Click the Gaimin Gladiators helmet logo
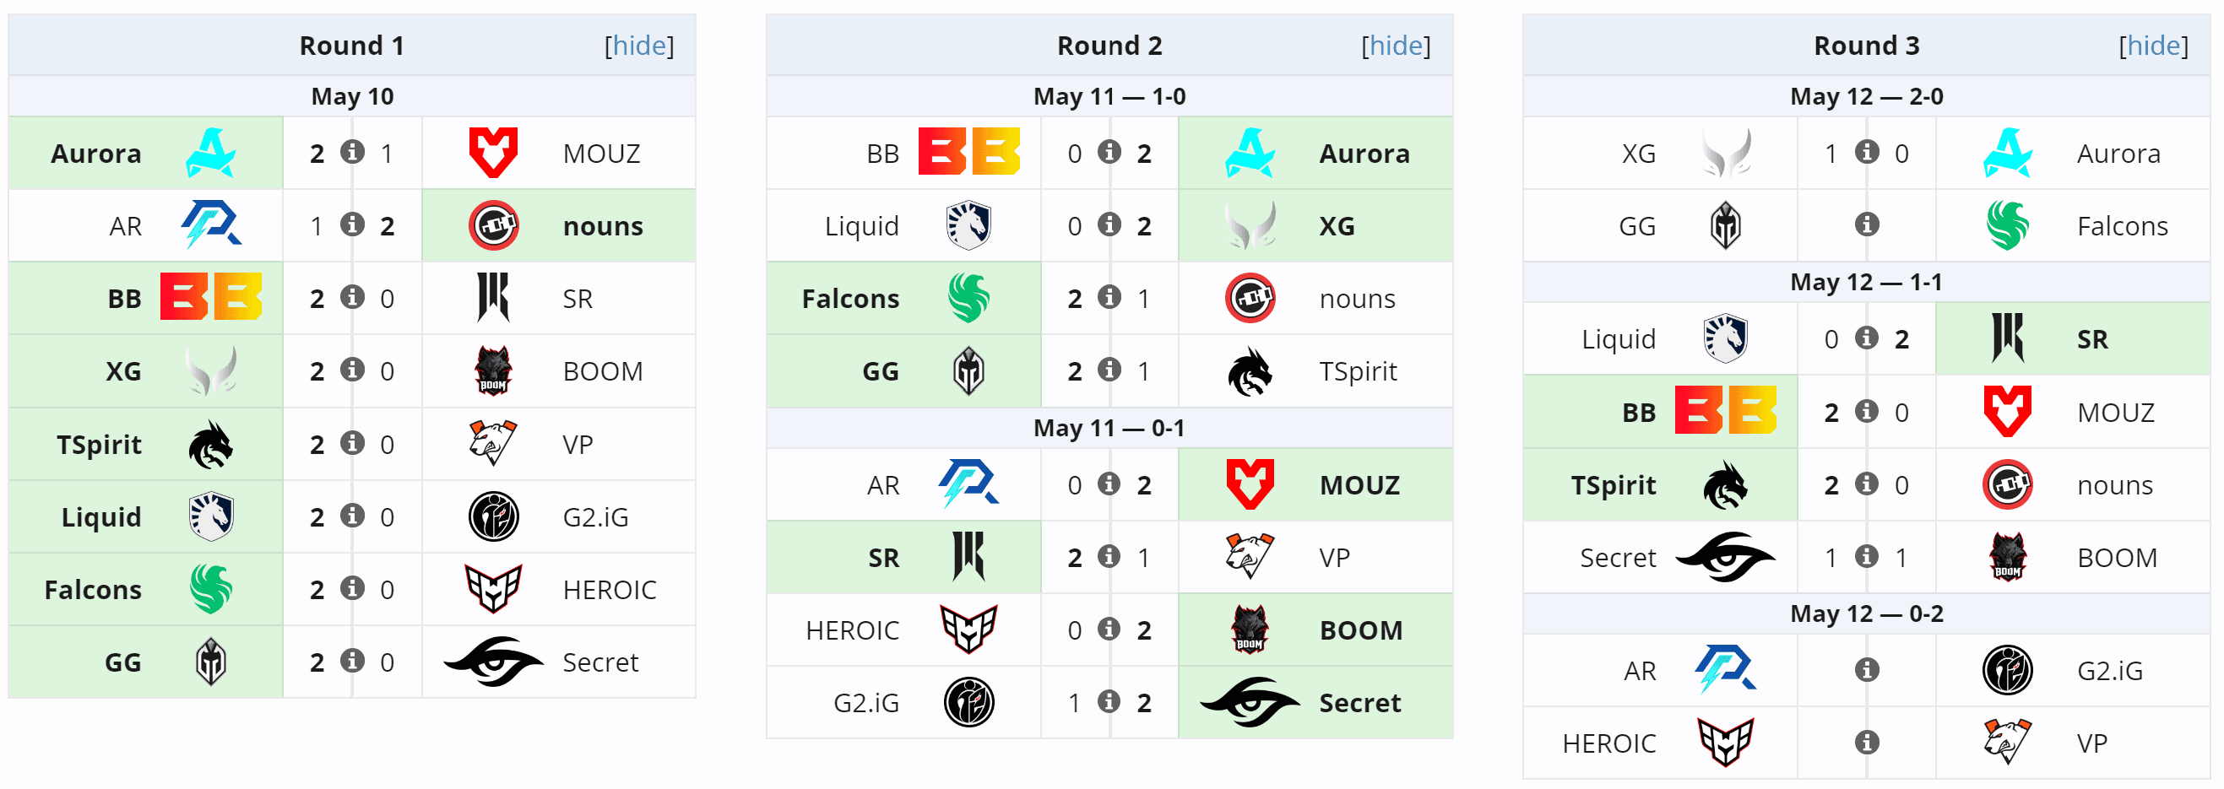The width and height of the screenshot is (2224, 789). tap(213, 662)
